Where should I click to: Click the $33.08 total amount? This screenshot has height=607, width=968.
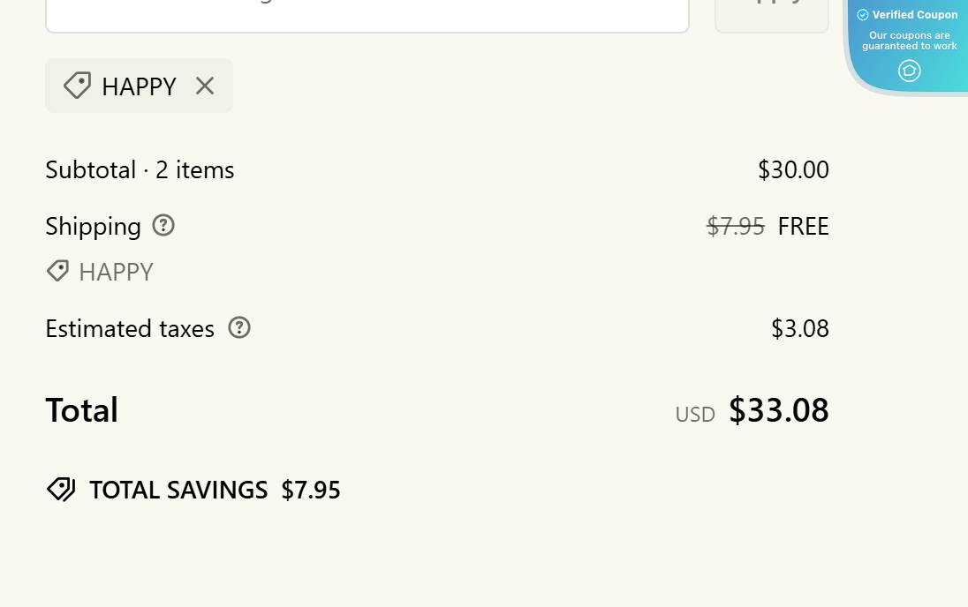[778, 410]
